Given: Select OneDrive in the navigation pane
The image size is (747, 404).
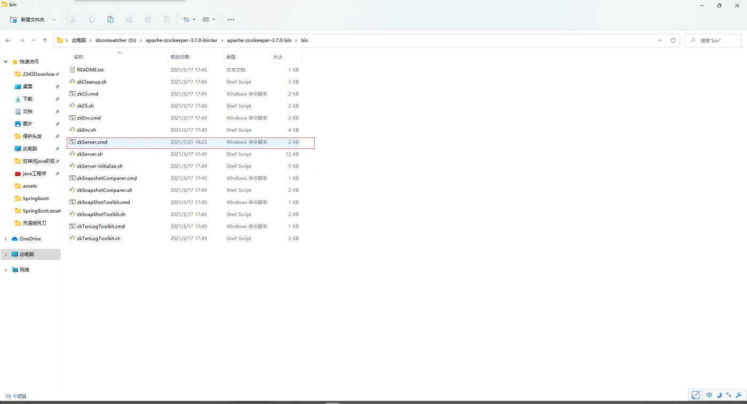Looking at the screenshot, I should (x=26, y=239).
